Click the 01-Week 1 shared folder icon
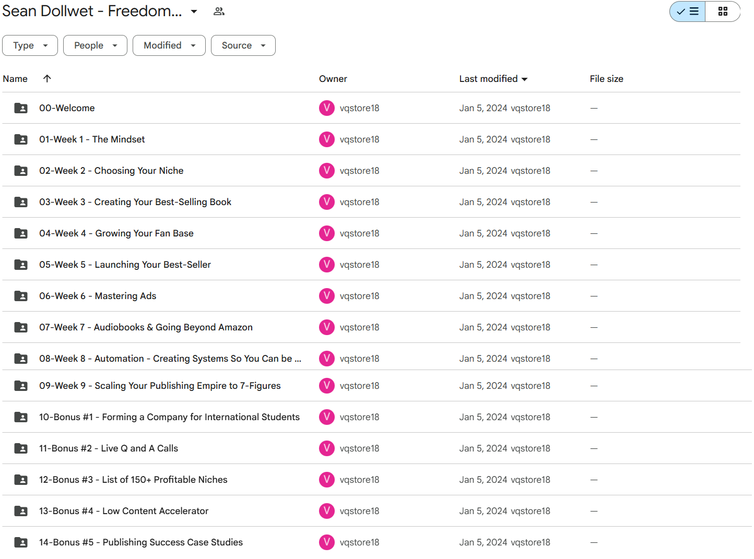 click(21, 139)
